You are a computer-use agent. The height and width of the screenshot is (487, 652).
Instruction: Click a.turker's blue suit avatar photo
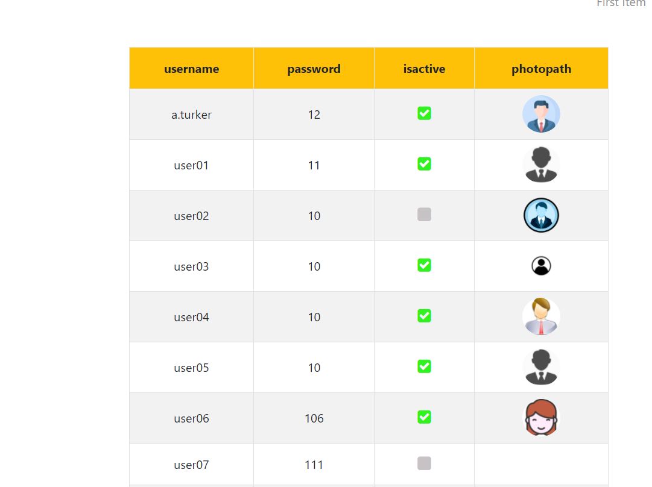[x=541, y=114]
